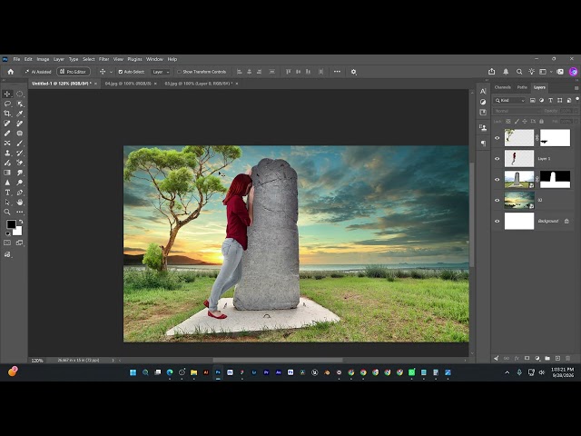Viewport: 581px width, 436px height.
Task: Open the blend mode Normal dropdown
Action: coord(517,111)
